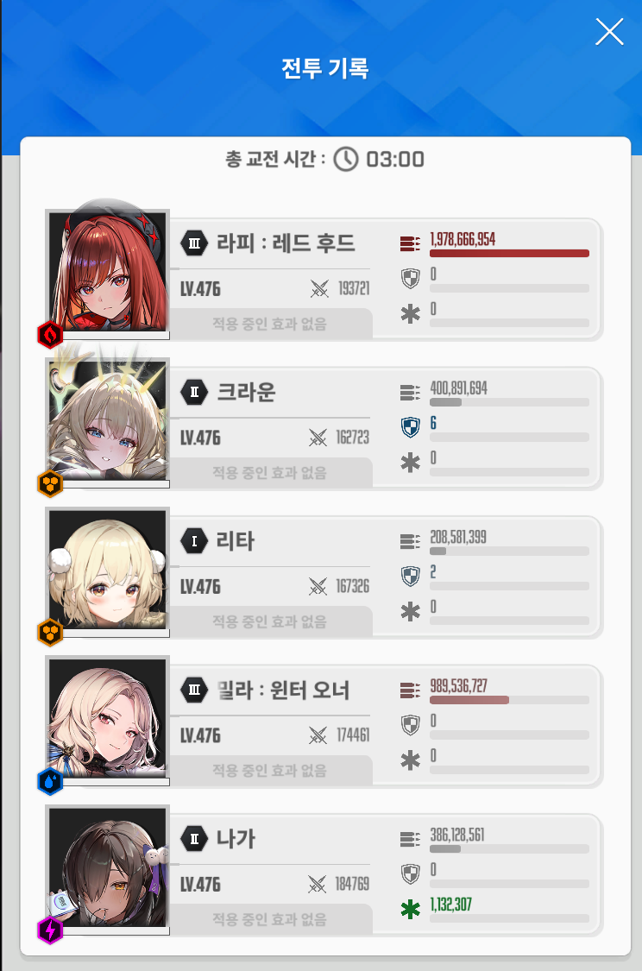The image size is (642, 971).
Task: Select the burst II hexagon beside 크라운
Action: (x=194, y=392)
